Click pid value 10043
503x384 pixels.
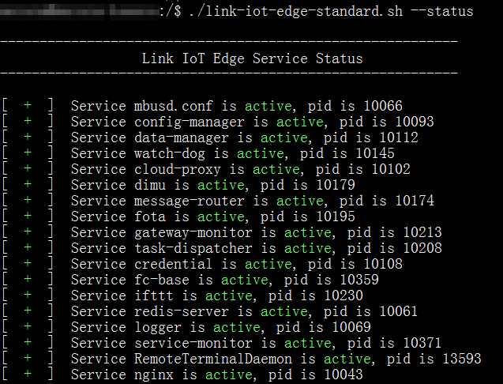point(343,375)
